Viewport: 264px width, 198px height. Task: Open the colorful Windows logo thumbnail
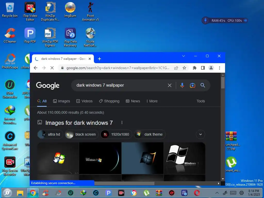tap(58, 158)
